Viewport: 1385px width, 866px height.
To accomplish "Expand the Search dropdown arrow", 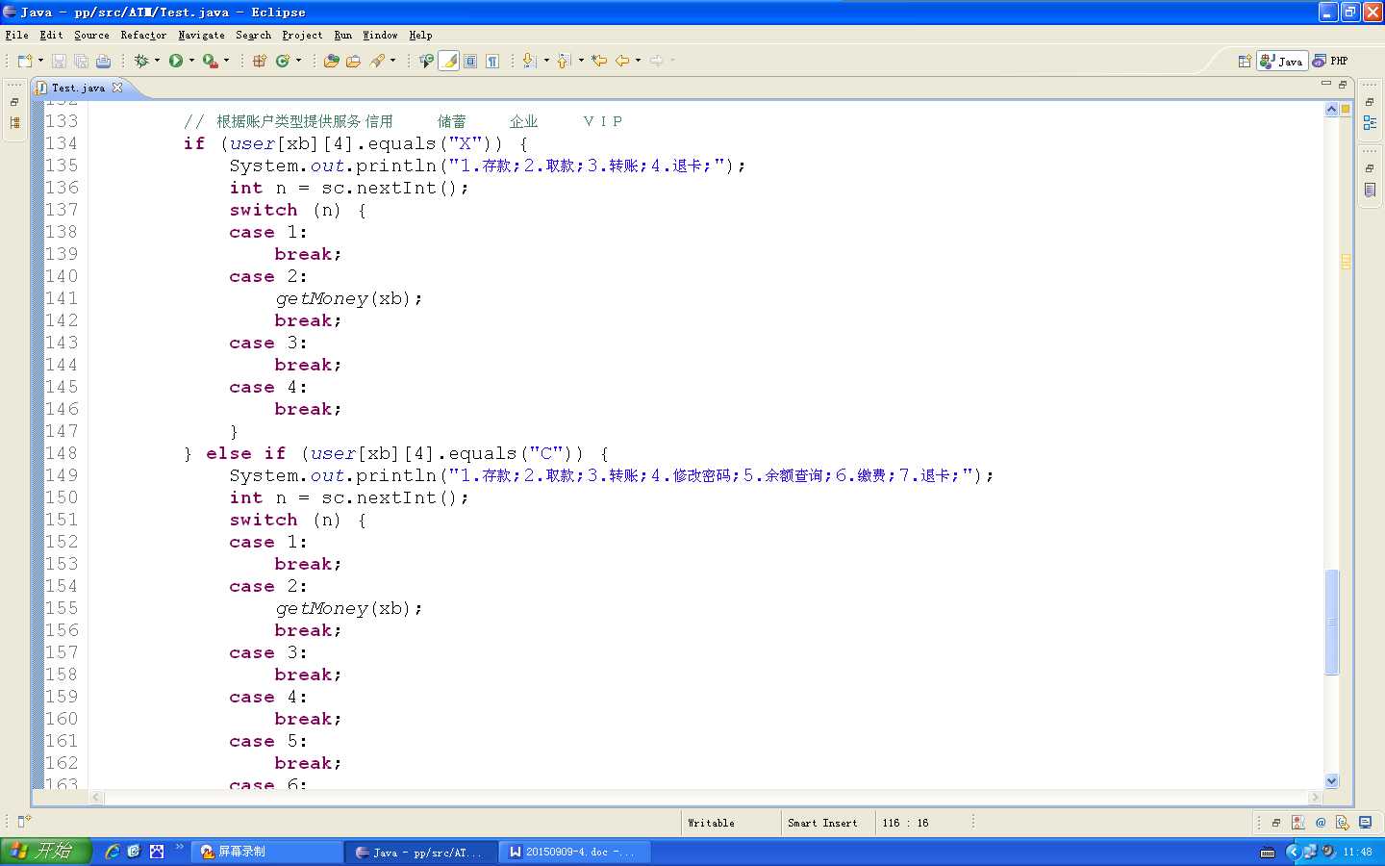I will (x=392, y=61).
